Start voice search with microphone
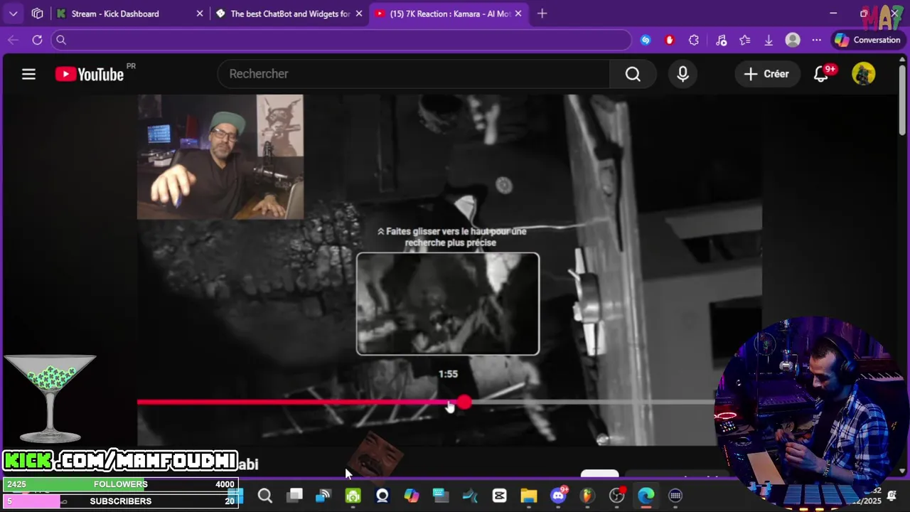The width and height of the screenshot is (910, 512). 682,74
